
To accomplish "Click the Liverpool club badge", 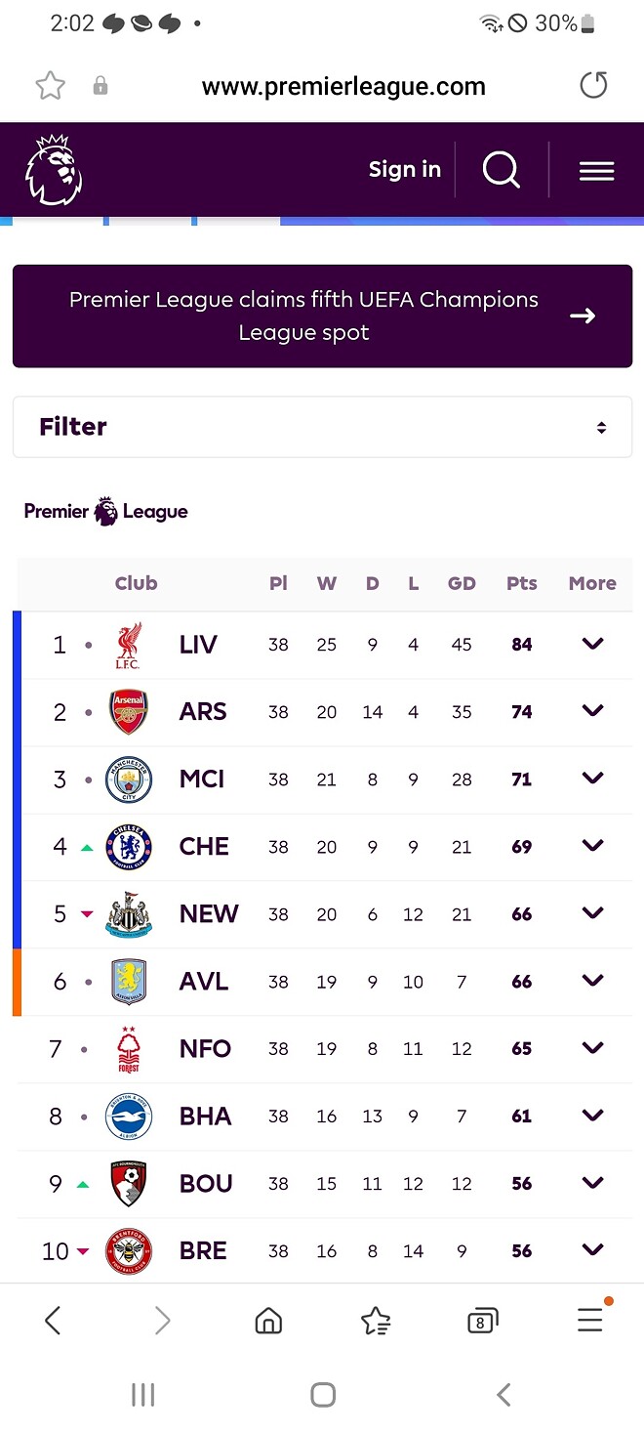I will 129,644.
